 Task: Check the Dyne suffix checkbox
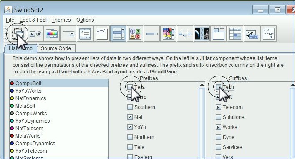point(218,137)
